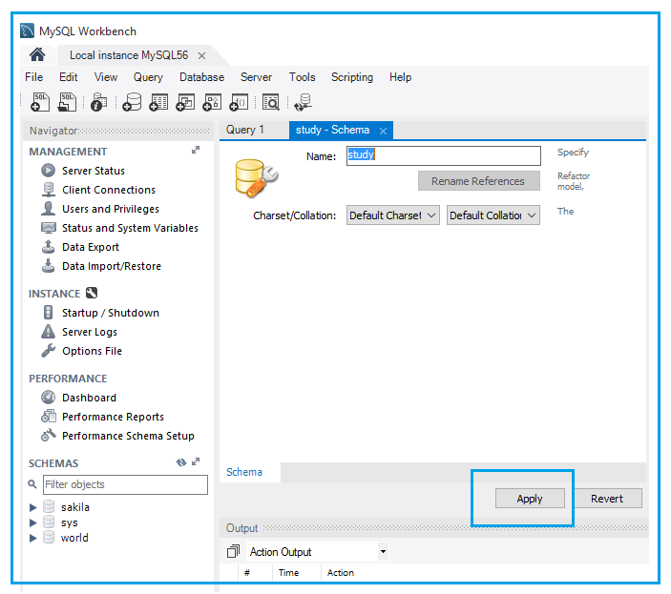Viewport: 671px width, 594px height.
Task: Expand the sys schema
Action: 33,522
